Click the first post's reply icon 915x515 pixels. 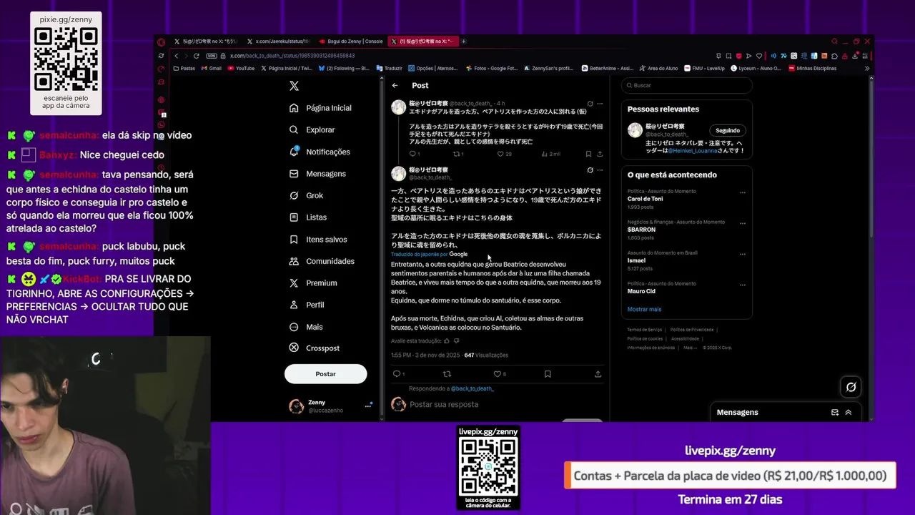coord(412,154)
